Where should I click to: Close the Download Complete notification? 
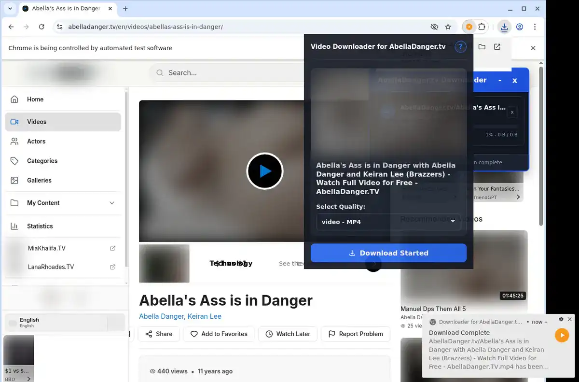pyautogui.click(x=570, y=319)
